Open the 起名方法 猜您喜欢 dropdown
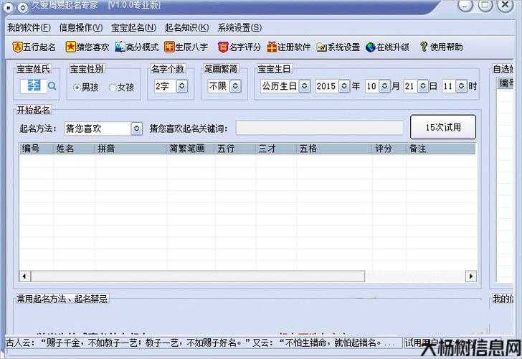Viewport: 522px width, 359px height. point(136,129)
